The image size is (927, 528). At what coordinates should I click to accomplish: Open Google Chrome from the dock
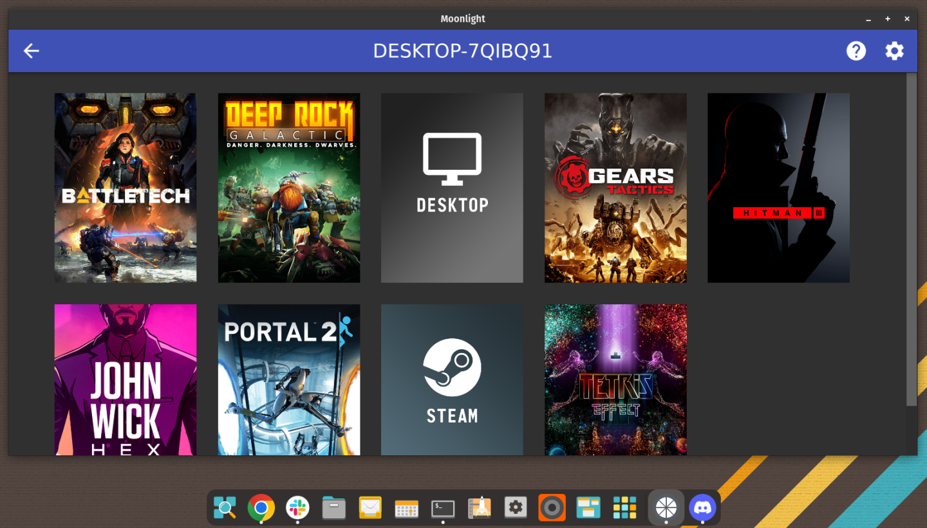tap(261, 507)
